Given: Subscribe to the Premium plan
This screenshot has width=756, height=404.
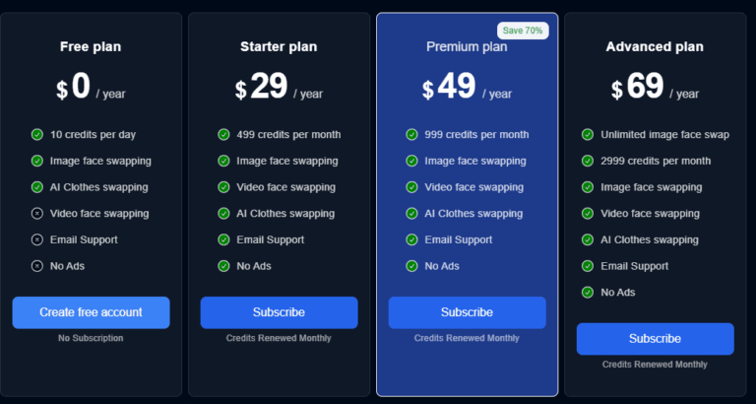Looking at the screenshot, I should point(467,312).
